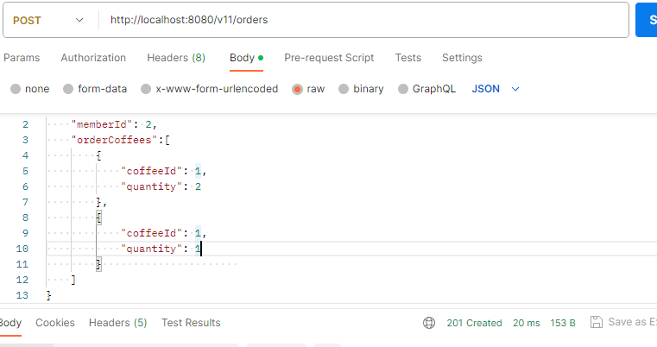View the response Test Results tab
The image size is (657, 347).
[191, 323]
